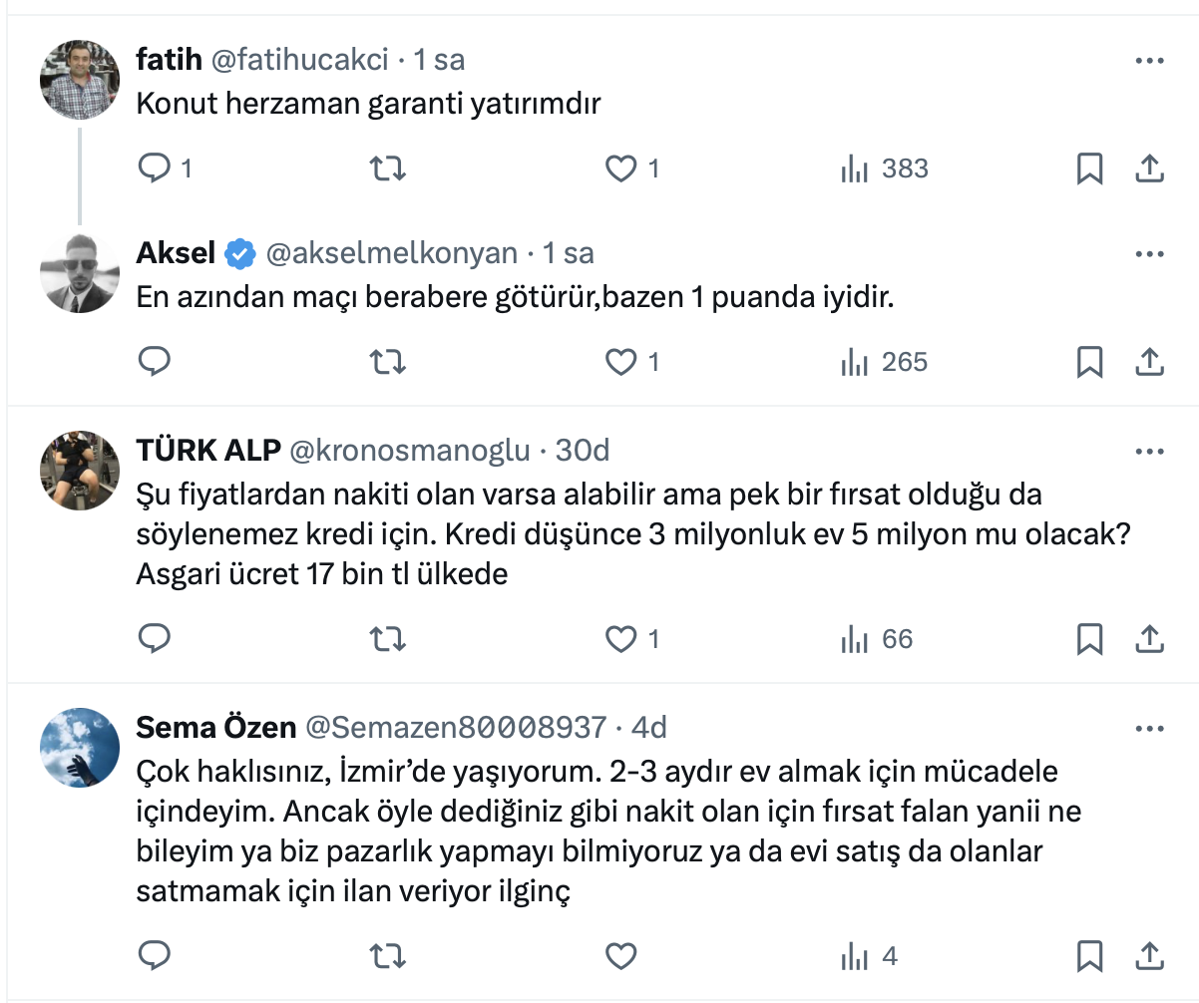Image resolution: width=1199 pixels, height=1003 pixels.
Task: Open the three-dot menu on fatih's tweet
Action: (1150, 61)
